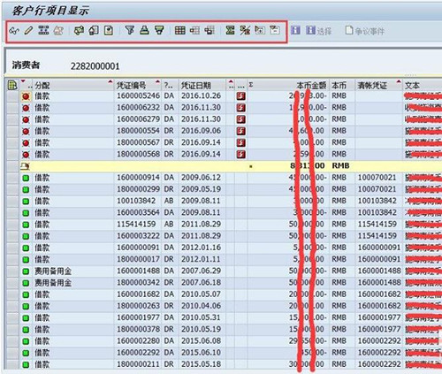442x374 pixels.
Task: Click customer number 2282000001
Action: coord(95,66)
